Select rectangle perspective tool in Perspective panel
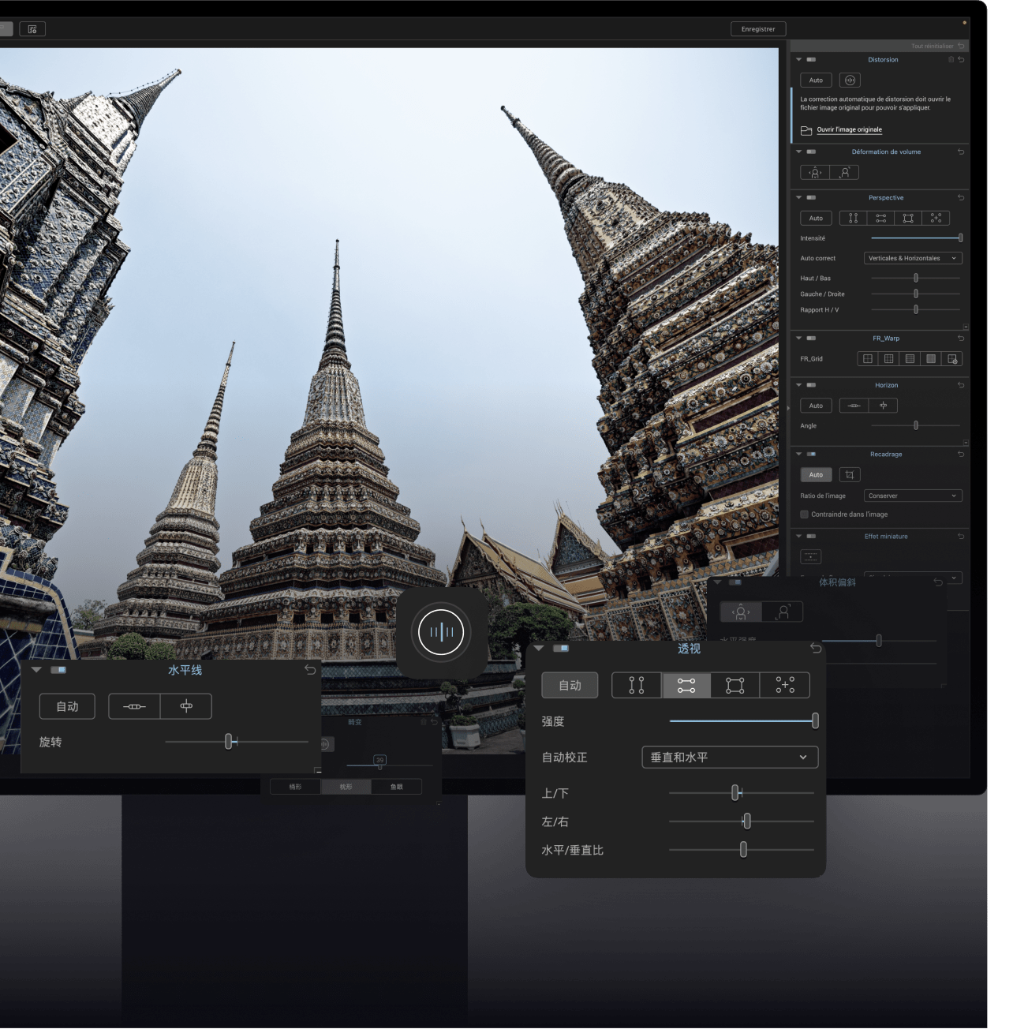Image resolution: width=1013 pixels, height=1029 pixels. 908,219
